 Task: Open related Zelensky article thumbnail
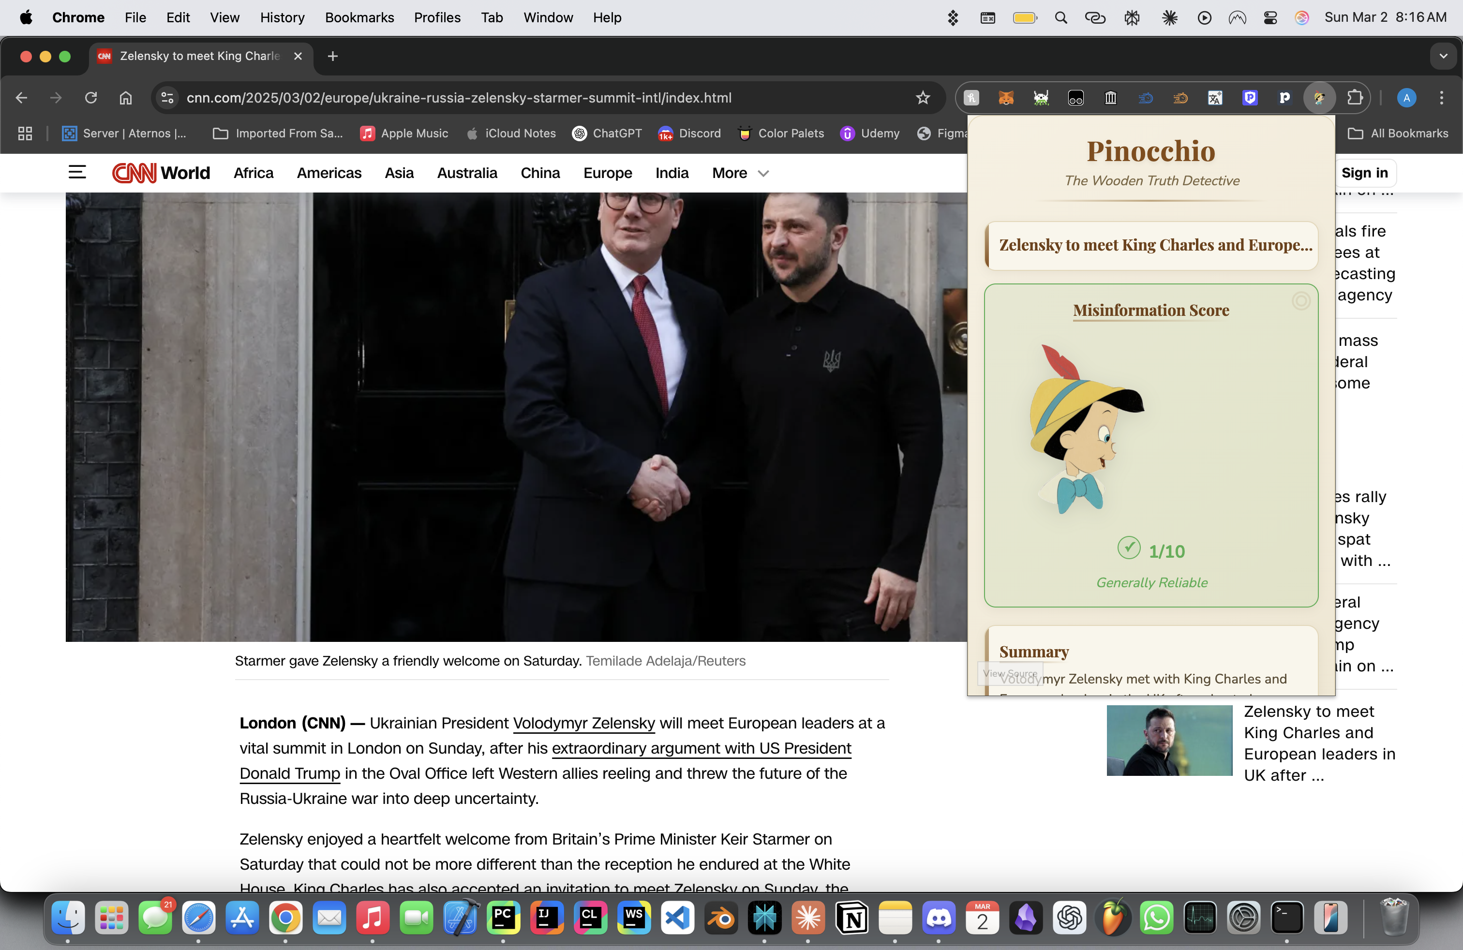(1168, 740)
